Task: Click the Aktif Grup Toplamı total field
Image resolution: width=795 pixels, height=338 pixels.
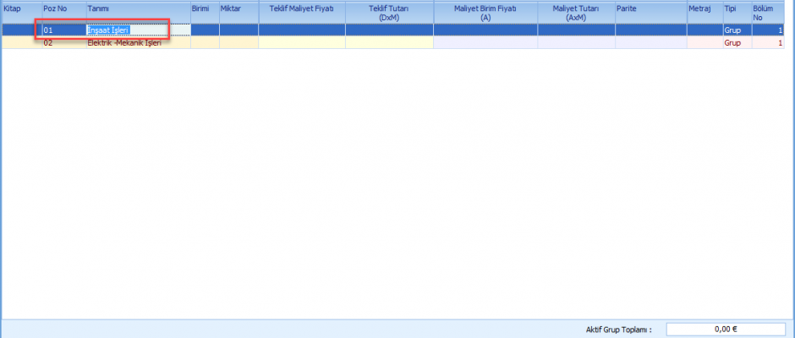Action: 719,329
